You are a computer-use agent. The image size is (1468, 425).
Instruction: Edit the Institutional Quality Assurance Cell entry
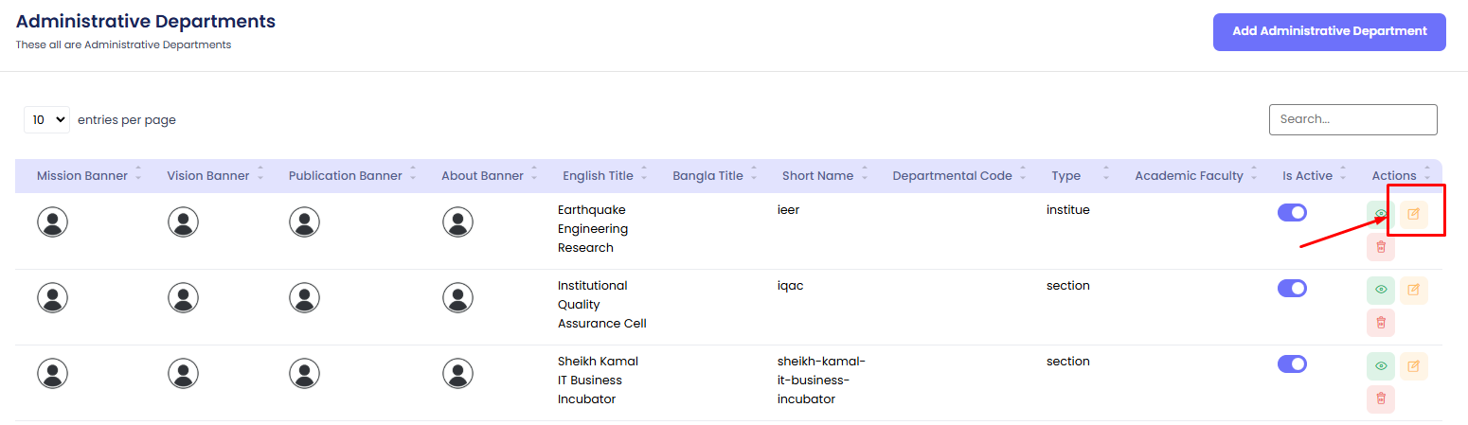pos(1413,290)
